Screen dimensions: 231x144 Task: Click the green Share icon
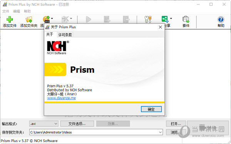point(165,19)
